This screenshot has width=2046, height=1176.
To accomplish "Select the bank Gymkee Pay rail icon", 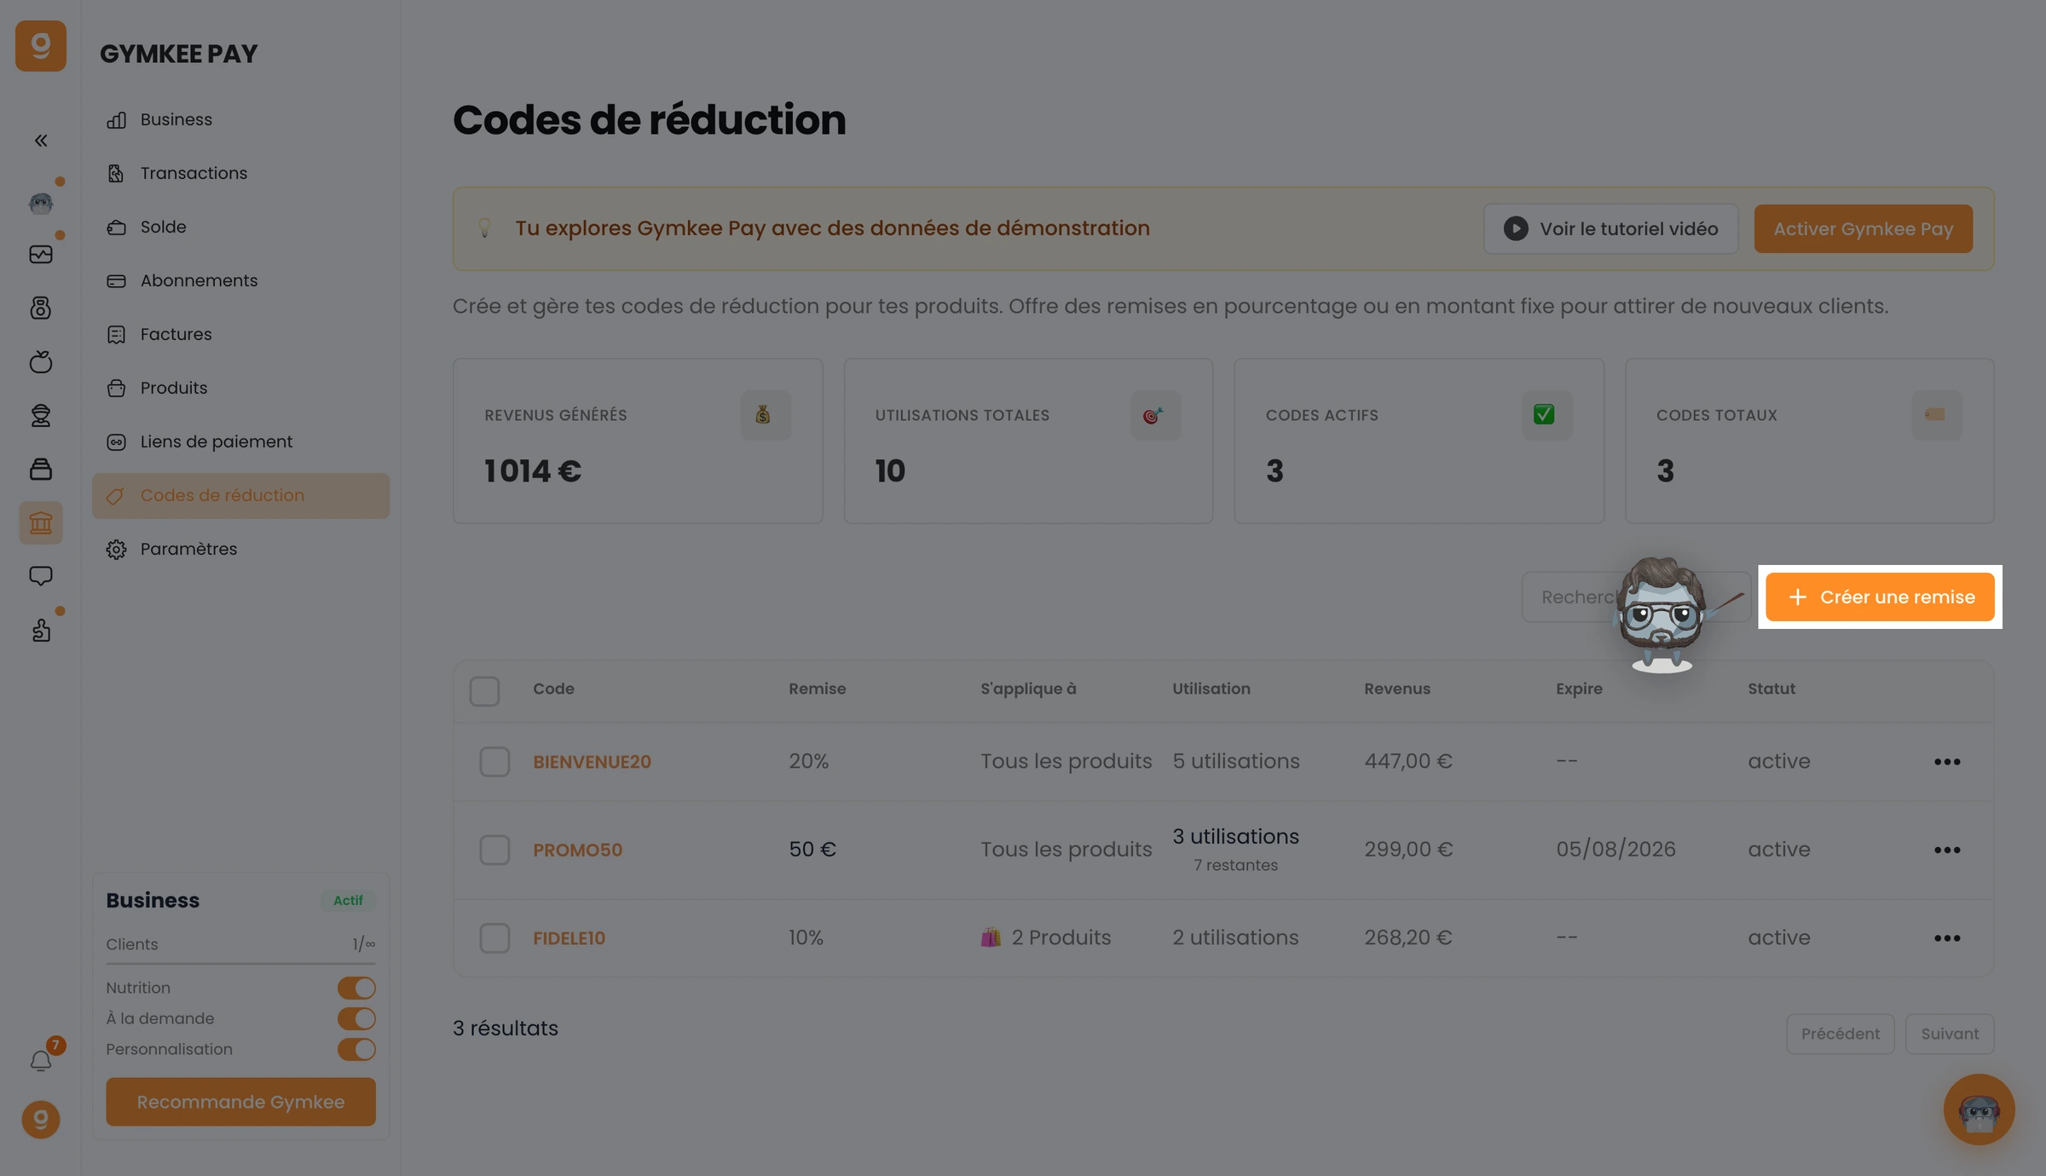I will click(41, 522).
